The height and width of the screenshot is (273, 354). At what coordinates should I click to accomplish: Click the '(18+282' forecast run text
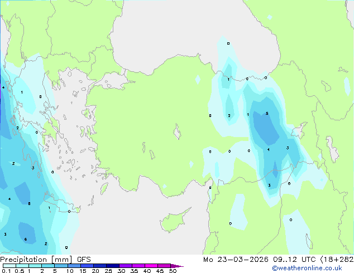337,260
